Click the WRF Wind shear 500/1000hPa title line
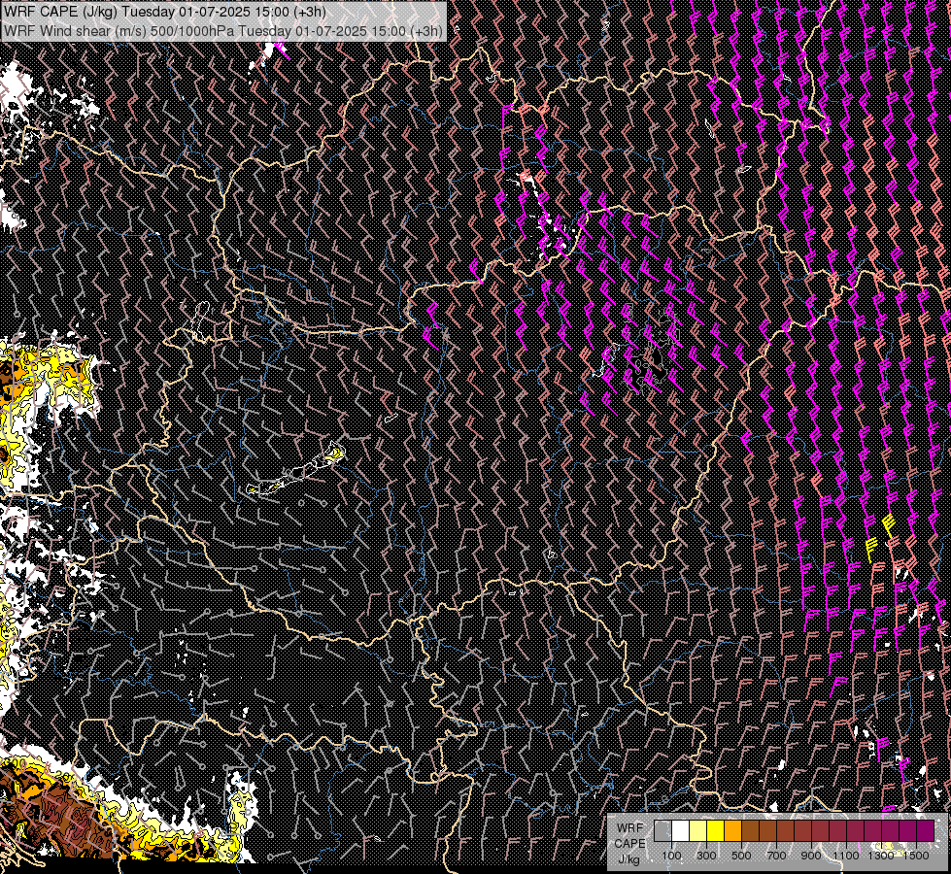Screen dimensions: 951x874 coord(223,31)
